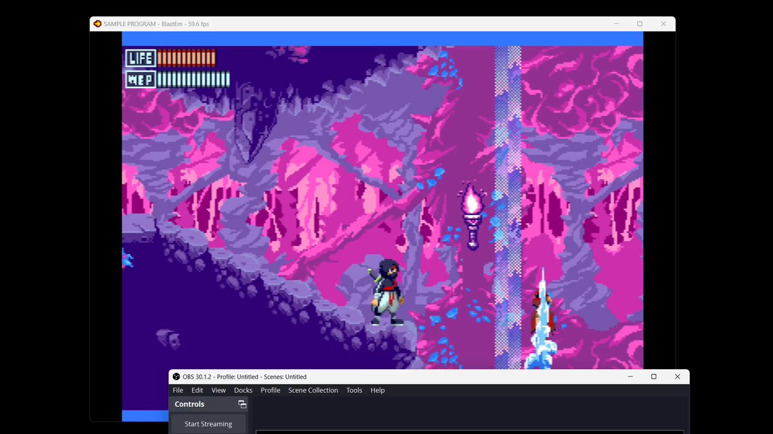Pop out the Controls dock icon
This screenshot has width=773, height=434.
(242, 404)
